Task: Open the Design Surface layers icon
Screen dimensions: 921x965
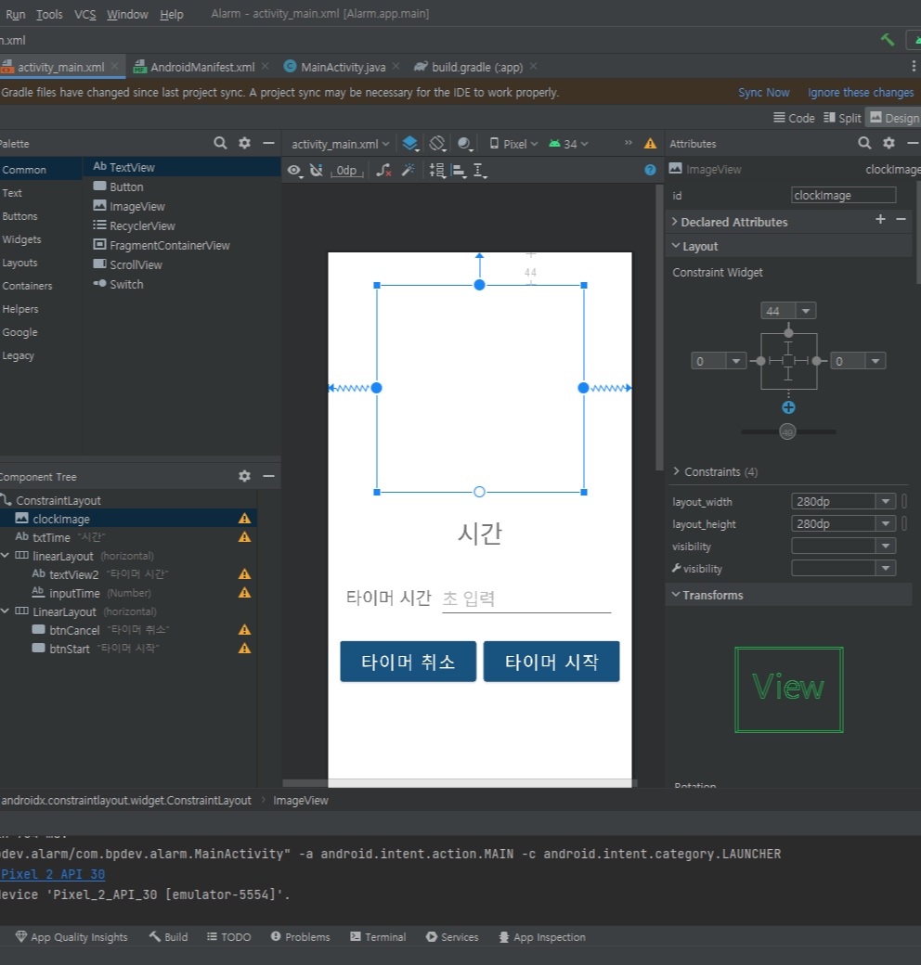Action: point(410,144)
